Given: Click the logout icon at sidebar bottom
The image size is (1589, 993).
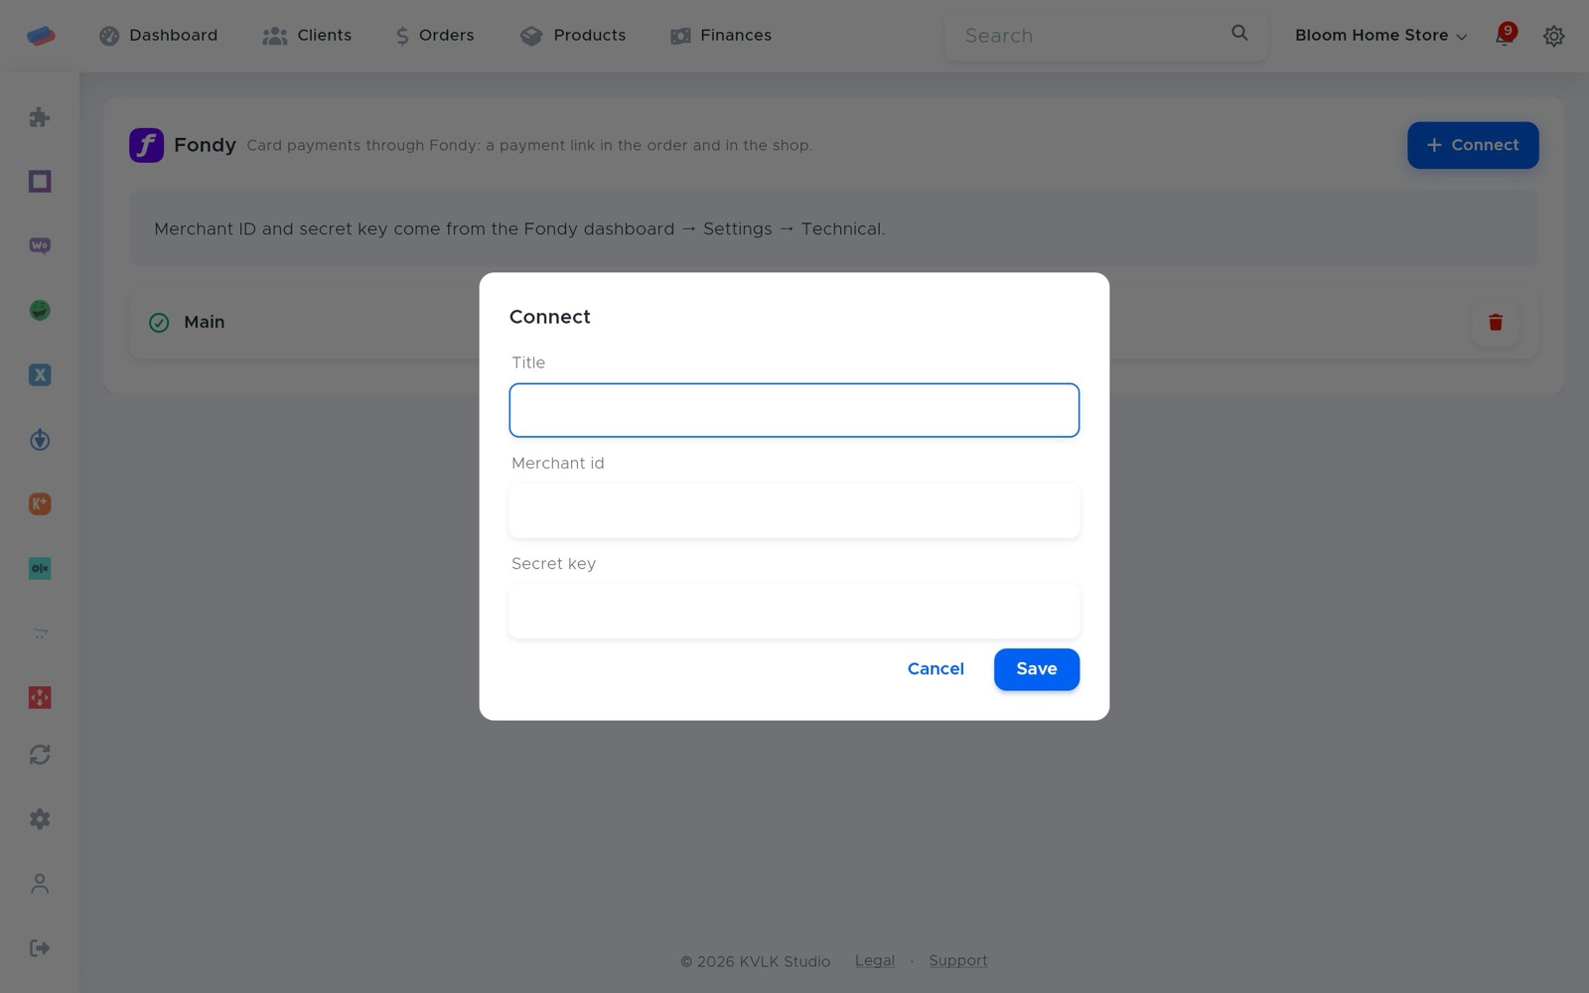Looking at the screenshot, I should click(40, 948).
